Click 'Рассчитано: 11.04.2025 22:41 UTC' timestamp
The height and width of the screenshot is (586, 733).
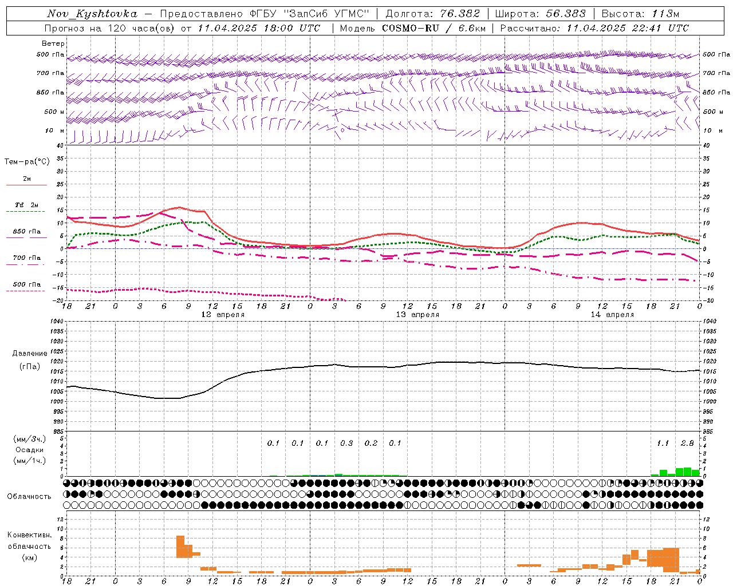point(594,28)
